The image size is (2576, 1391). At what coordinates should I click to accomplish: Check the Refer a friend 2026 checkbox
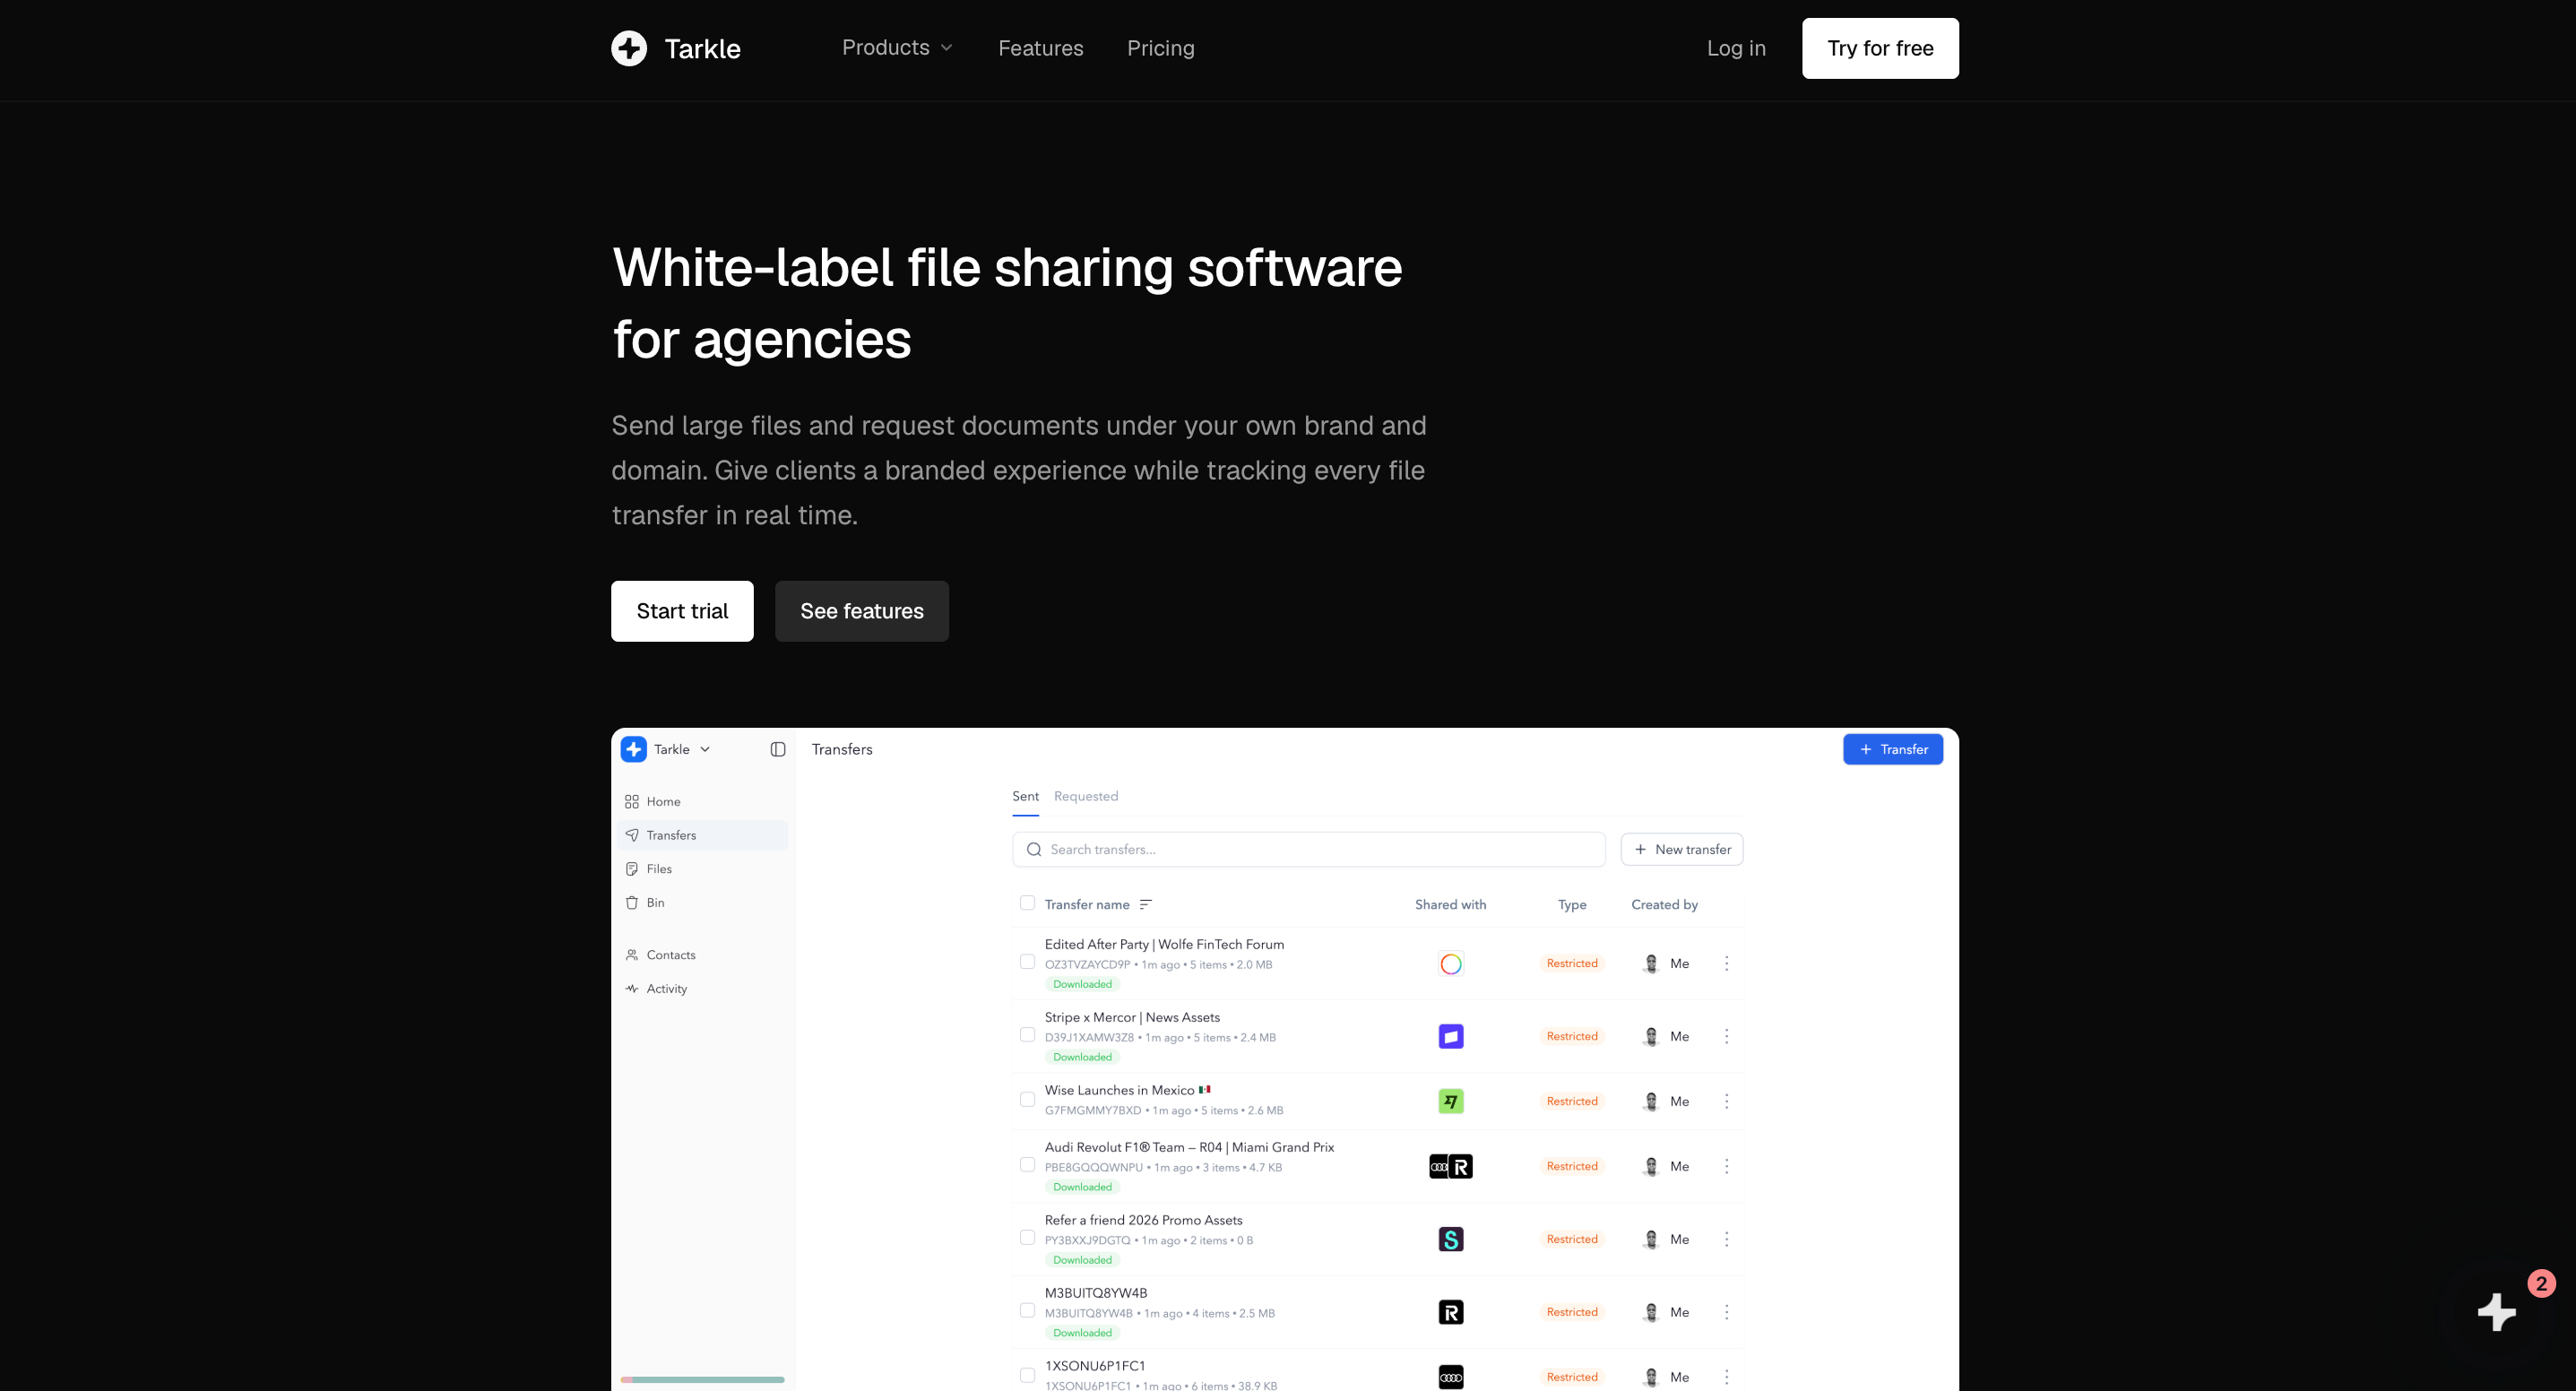point(1027,1237)
